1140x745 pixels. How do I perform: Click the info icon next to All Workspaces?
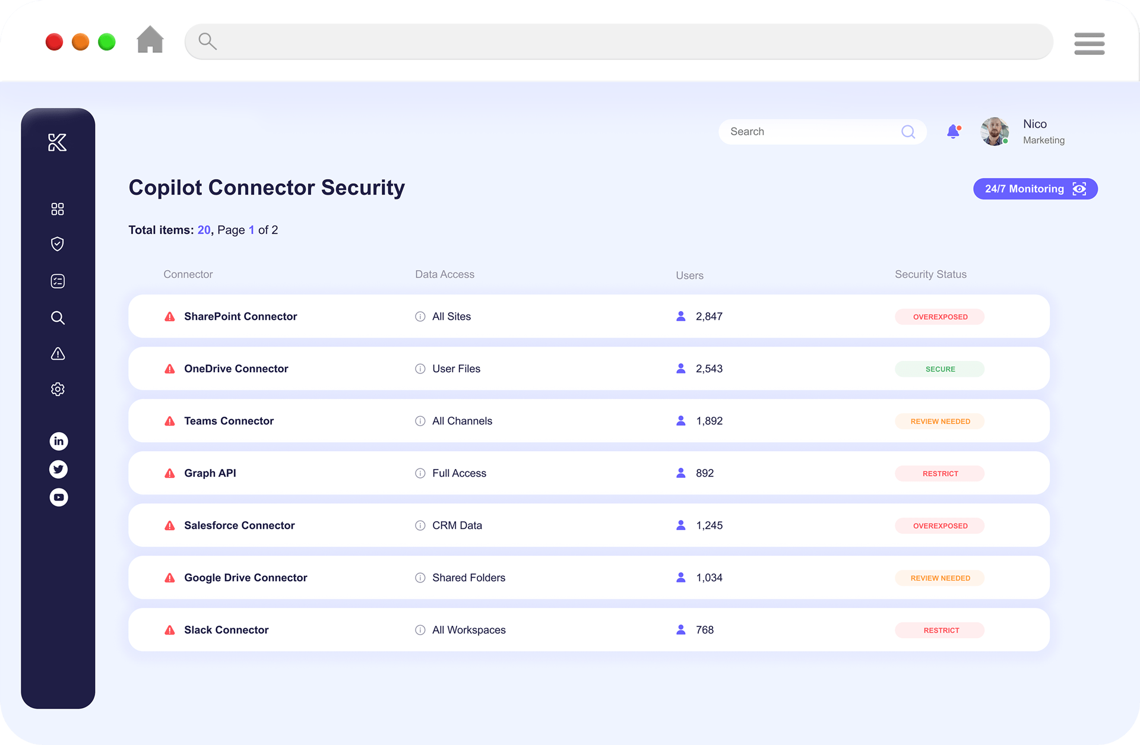[420, 630]
